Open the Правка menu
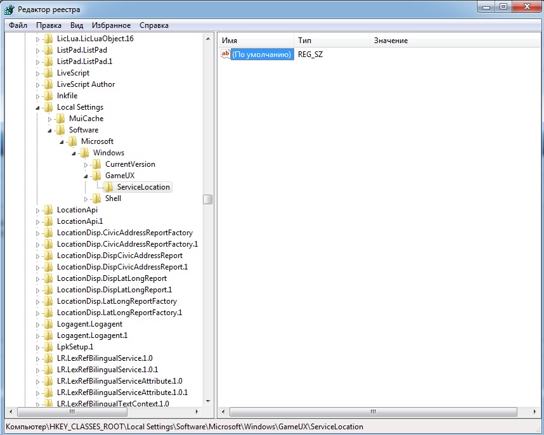 click(49, 25)
